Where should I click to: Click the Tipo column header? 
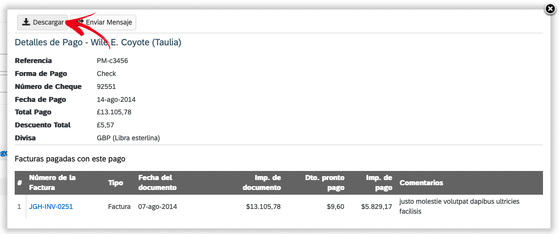point(115,183)
